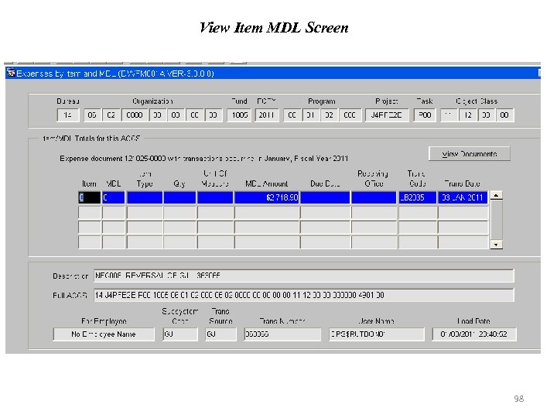Select the Bureau field showing 14
The image size is (557, 418).
click(x=67, y=115)
